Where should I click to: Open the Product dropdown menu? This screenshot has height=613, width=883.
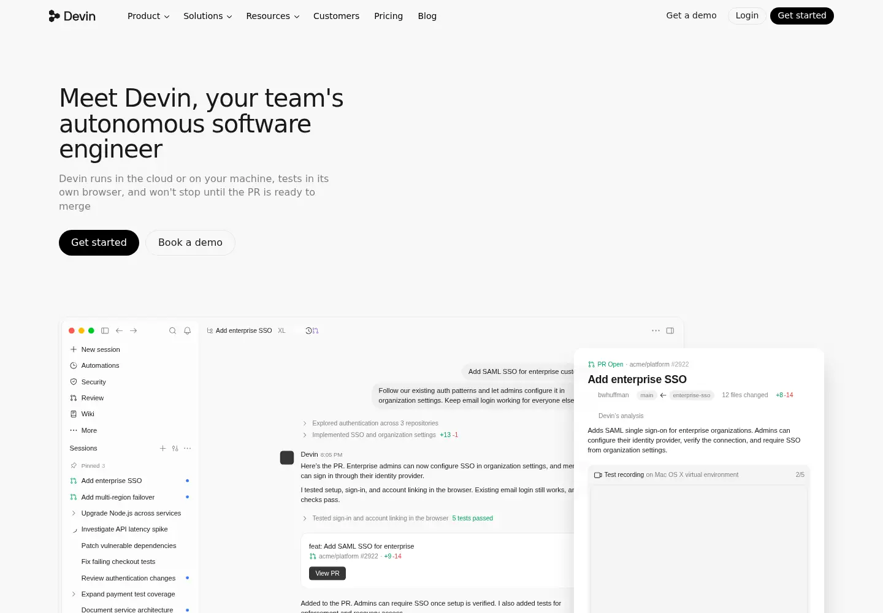coord(148,16)
